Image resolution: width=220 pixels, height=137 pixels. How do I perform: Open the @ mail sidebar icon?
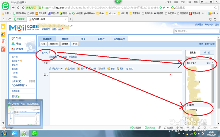click(x=3, y=42)
